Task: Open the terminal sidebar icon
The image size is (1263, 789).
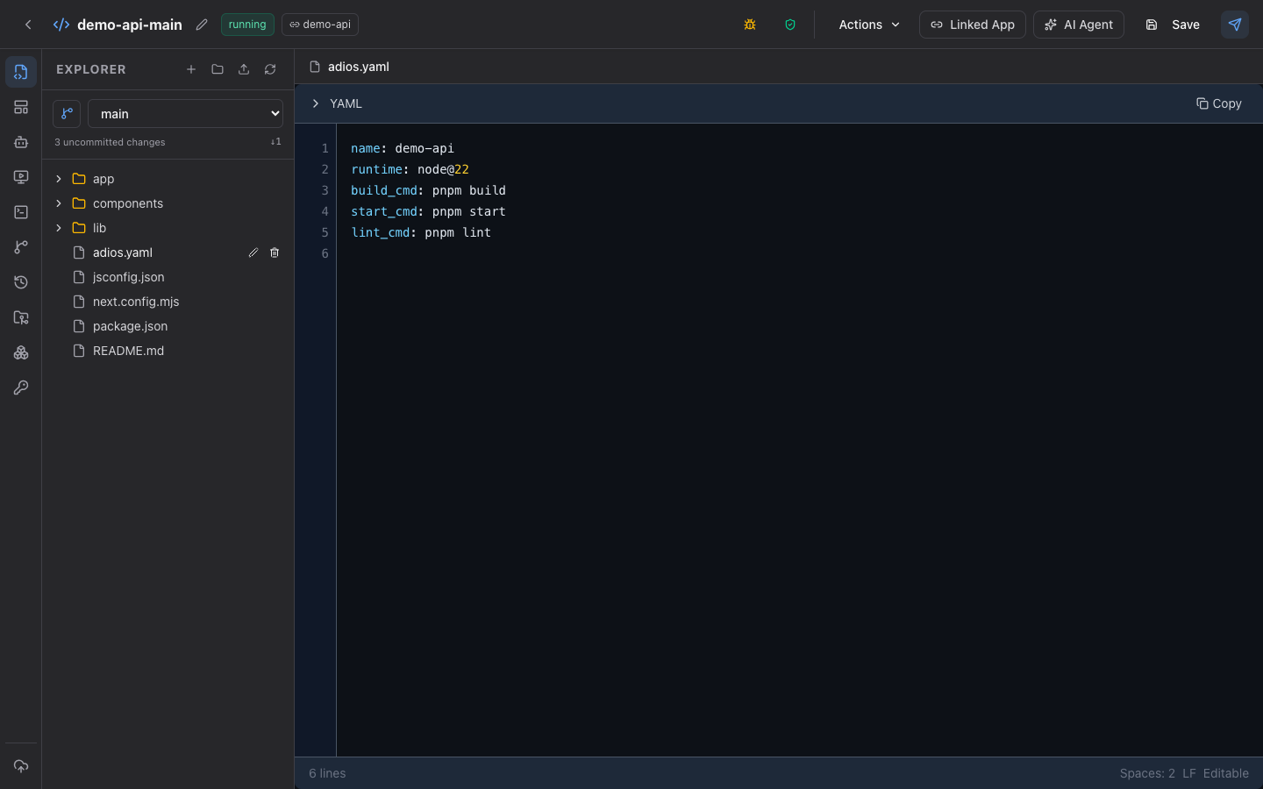Action: coord(21,212)
